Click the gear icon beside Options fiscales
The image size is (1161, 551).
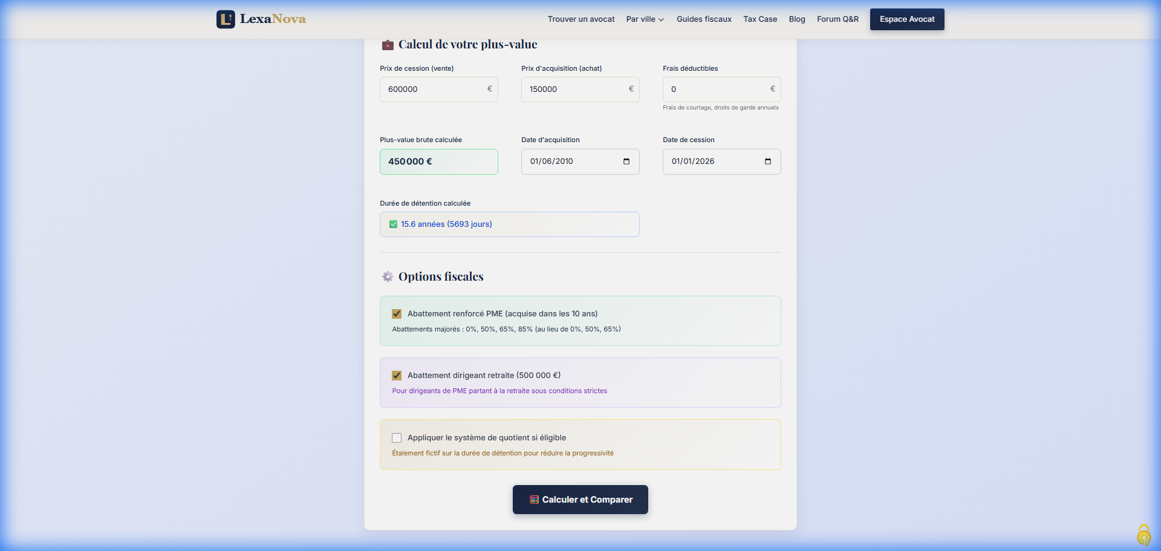click(x=388, y=277)
